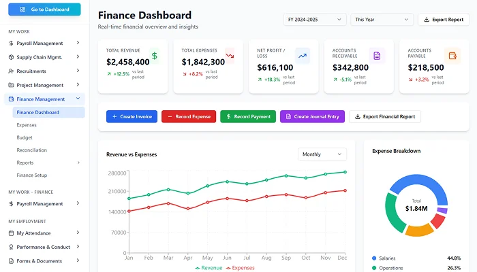Image resolution: width=477 pixels, height=272 pixels.
Task: Go to Reconciliation in the sidebar
Action: point(32,150)
